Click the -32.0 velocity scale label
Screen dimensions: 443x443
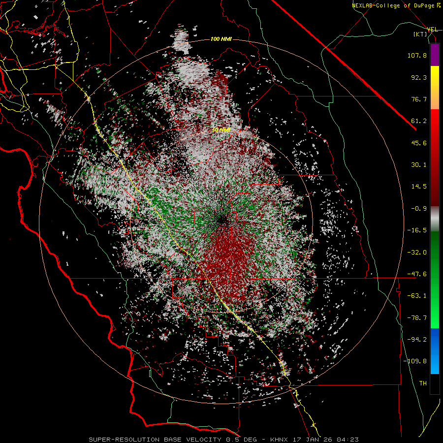417,252
